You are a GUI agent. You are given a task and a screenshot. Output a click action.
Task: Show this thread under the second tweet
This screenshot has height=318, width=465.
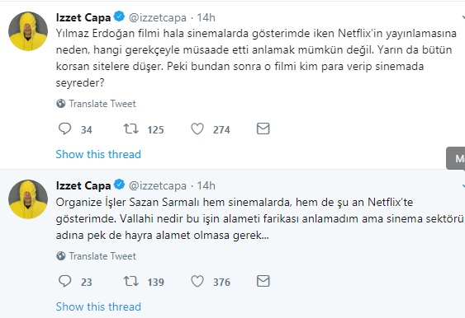click(x=98, y=306)
